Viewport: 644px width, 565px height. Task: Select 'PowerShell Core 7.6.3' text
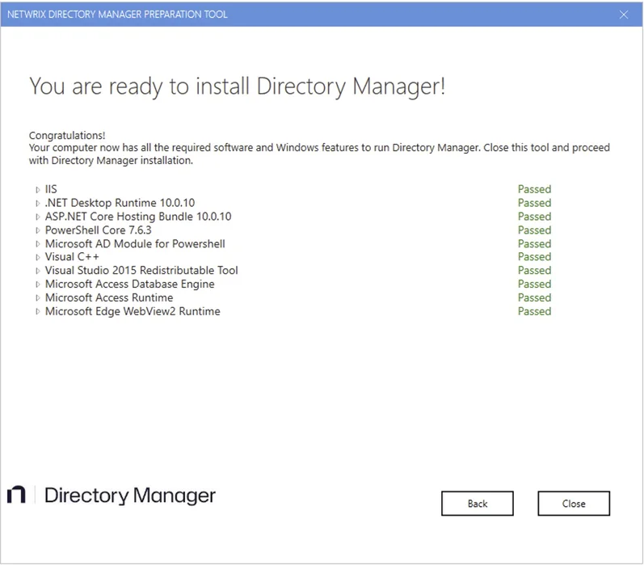(x=98, y=230)
